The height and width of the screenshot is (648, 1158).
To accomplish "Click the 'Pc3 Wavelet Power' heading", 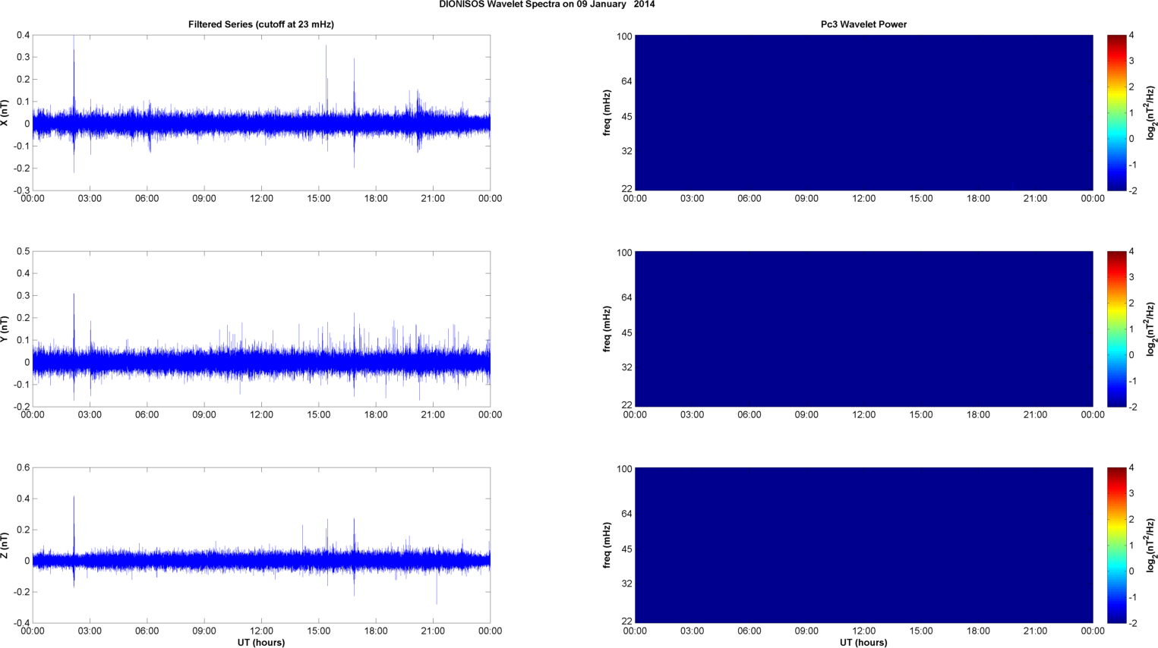I will pyautogui.click(x=863, y=24).
